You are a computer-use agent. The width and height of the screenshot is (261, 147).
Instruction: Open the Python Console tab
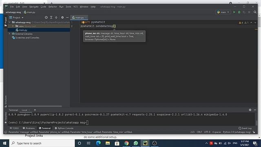(64, 128)
